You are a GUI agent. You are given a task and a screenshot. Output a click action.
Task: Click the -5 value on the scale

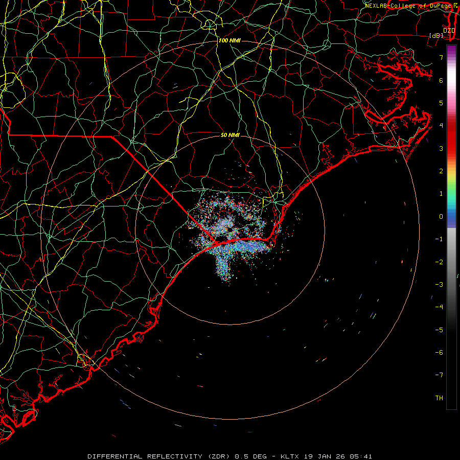(439, 330)
